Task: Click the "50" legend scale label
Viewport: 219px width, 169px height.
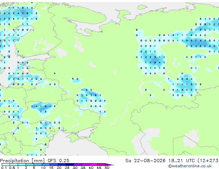Action: point(107,168)
